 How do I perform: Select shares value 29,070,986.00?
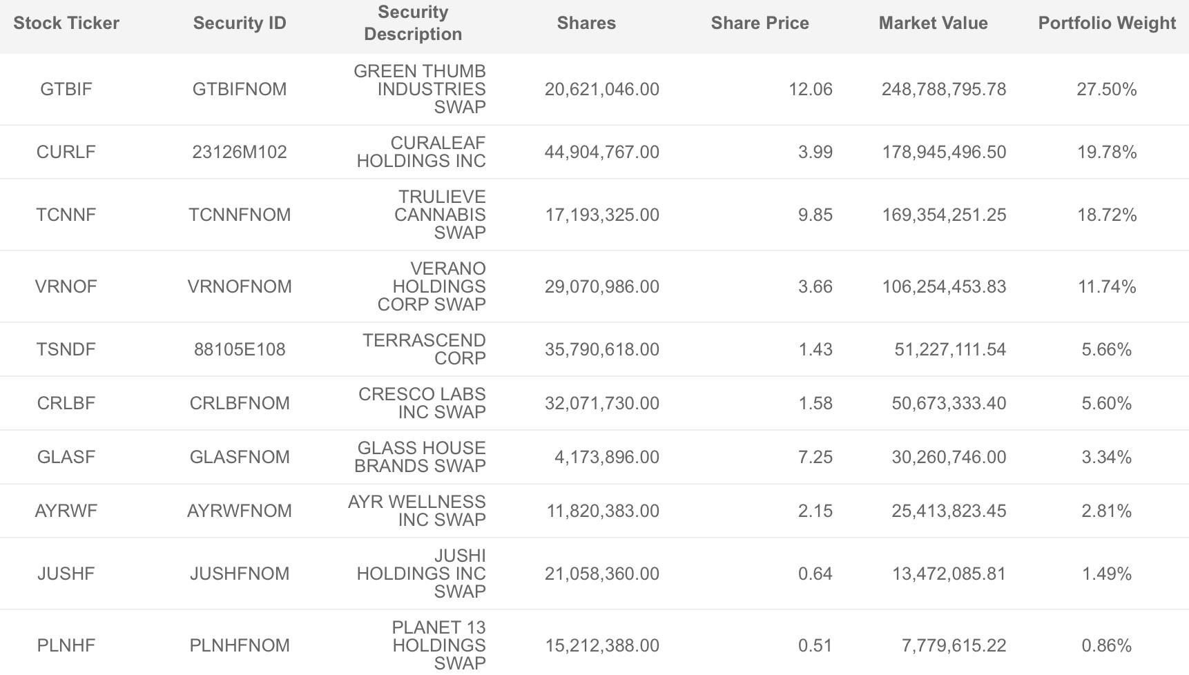pyautogui.click(x=602, y=286)
